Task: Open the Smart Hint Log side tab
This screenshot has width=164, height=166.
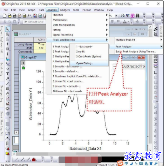Action: 2,123
